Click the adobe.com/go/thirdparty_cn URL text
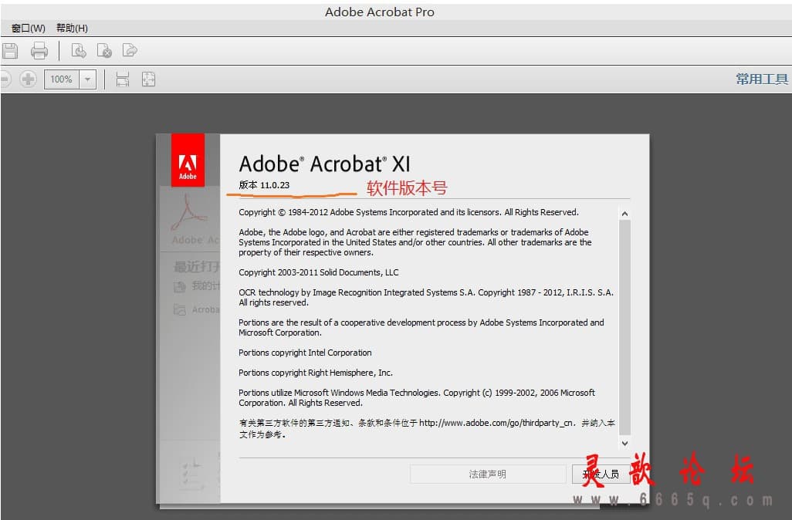This screenshot has height=520, width=792. (497, 423)
